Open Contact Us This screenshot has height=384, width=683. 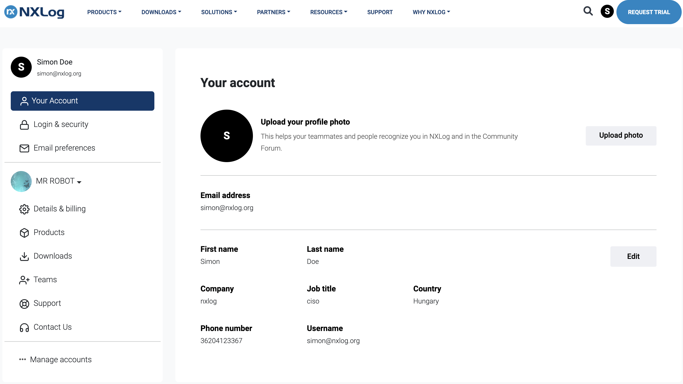(x=52, y=327)
